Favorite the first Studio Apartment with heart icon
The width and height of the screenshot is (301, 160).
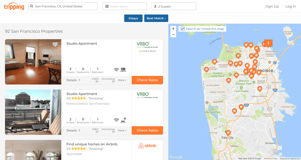[x=55, y=45]
